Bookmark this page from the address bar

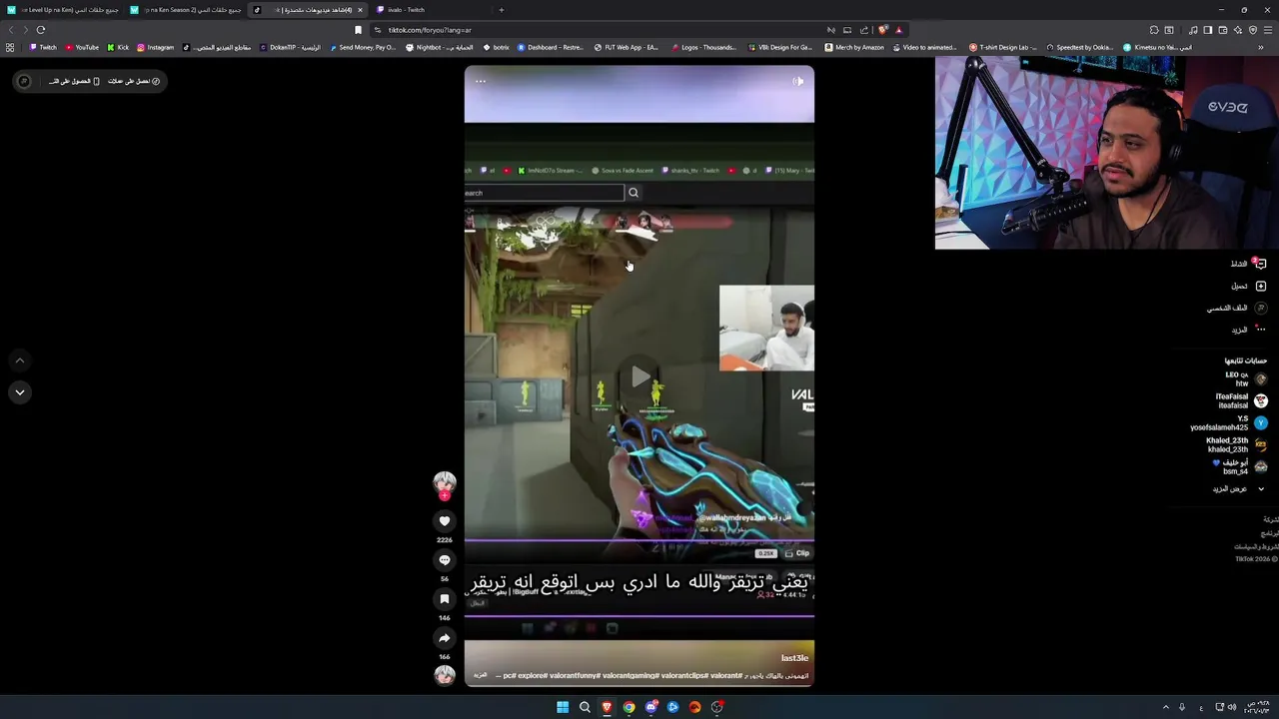[358, 30]
